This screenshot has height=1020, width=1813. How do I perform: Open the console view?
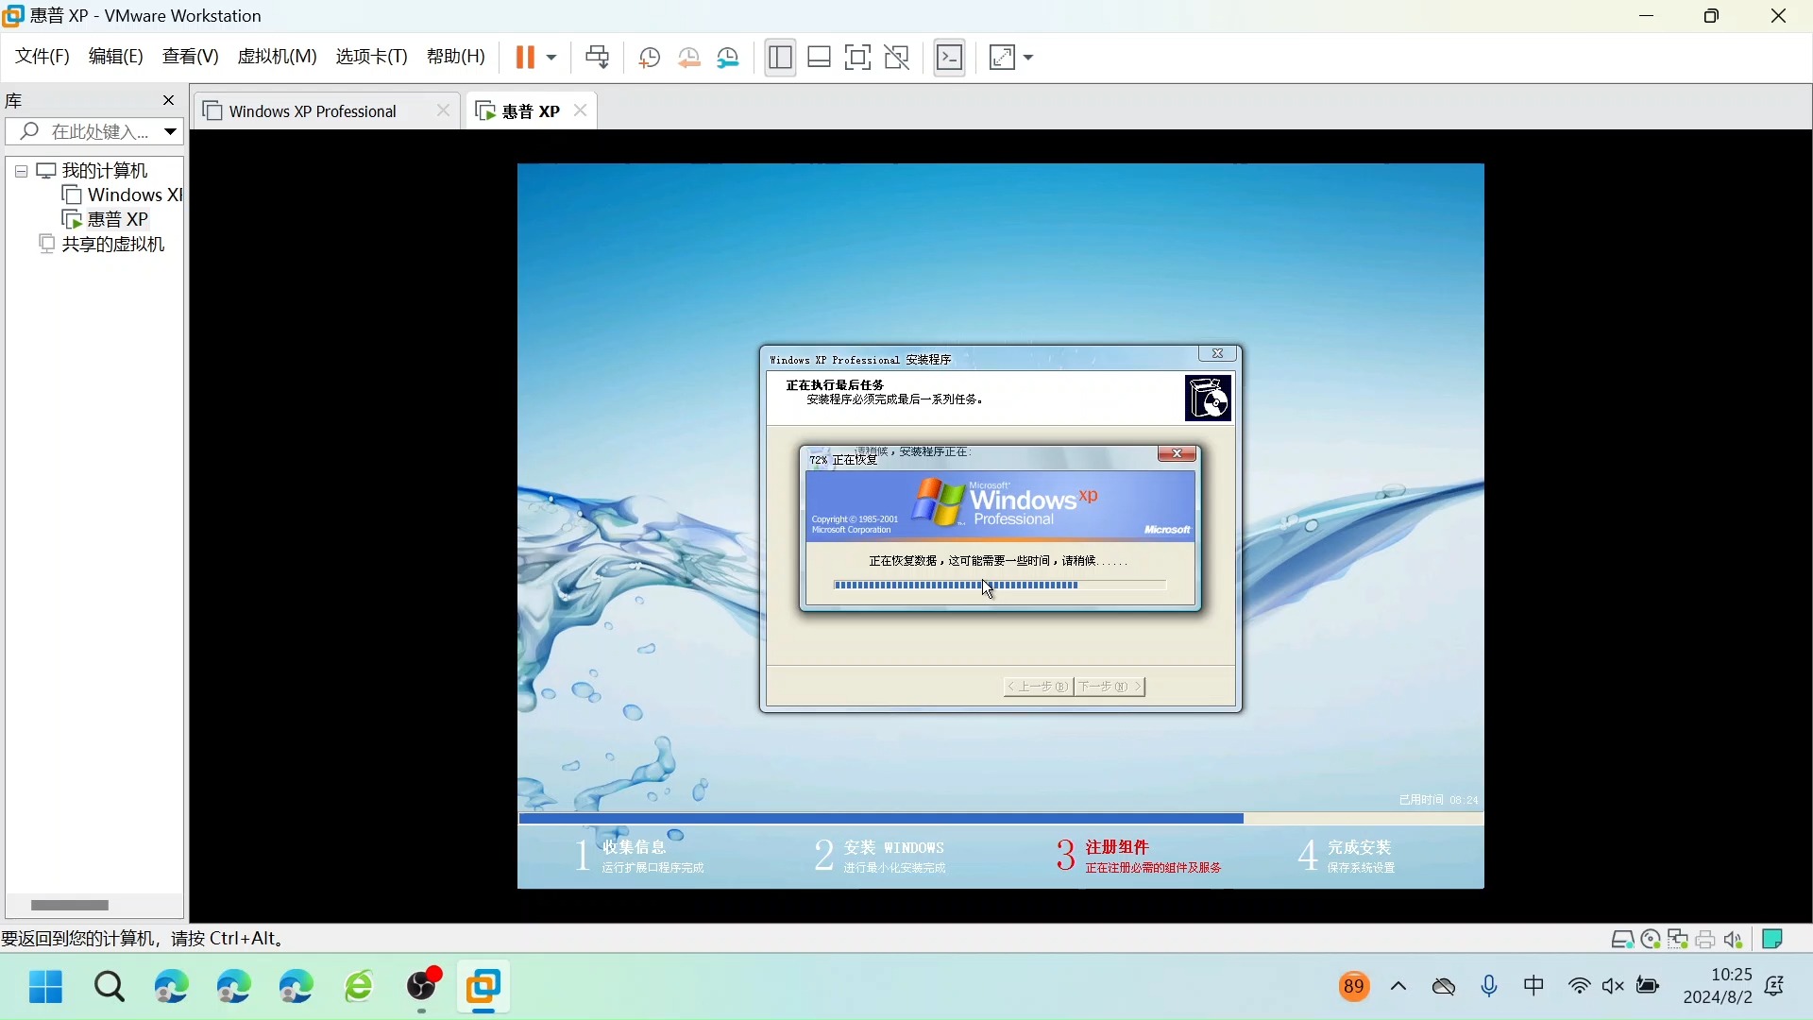coord(949,58)
